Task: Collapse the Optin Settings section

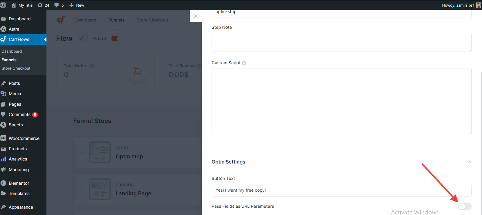Action: coord(468,162)
